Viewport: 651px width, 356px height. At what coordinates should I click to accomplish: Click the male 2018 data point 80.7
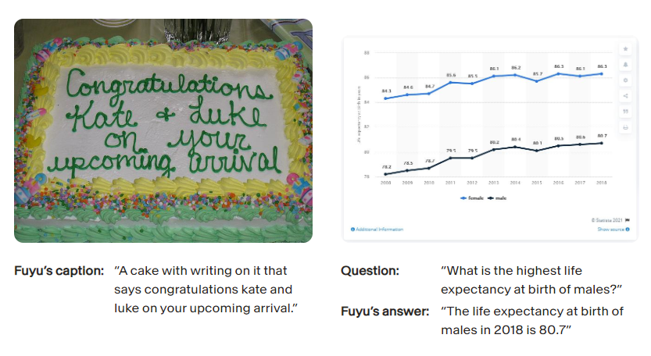tap(601, 143)
